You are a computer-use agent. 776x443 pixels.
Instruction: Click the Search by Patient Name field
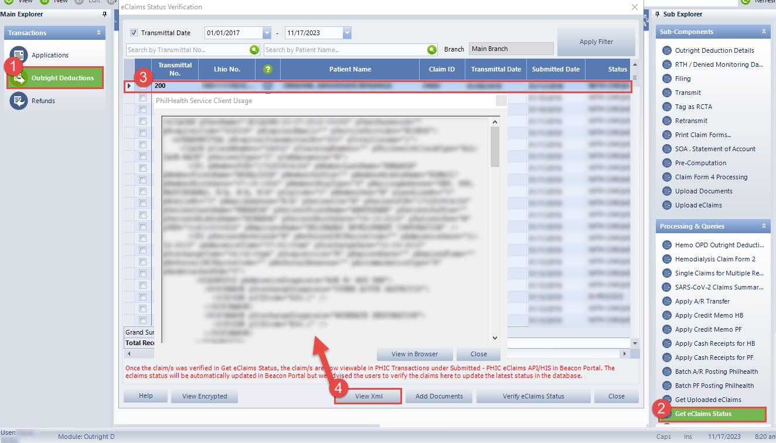click(x=346, y=50)
